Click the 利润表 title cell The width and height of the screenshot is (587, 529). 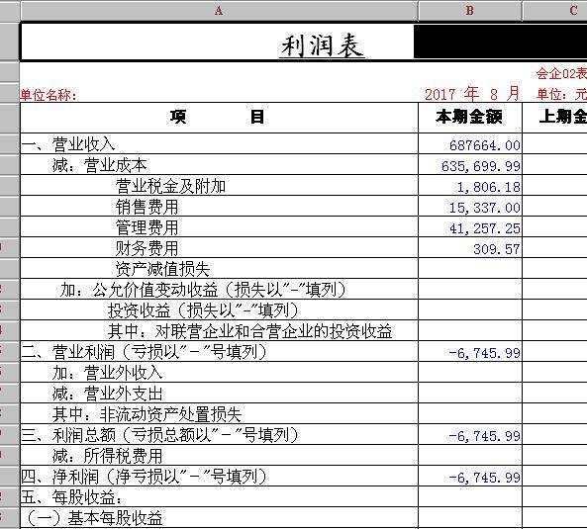point(322,45)
